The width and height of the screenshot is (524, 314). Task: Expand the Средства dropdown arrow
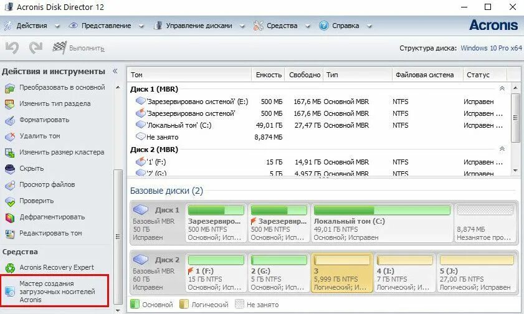click(x=307, y=26)
